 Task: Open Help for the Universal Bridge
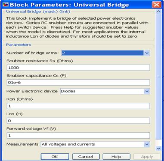coord(116,157)
